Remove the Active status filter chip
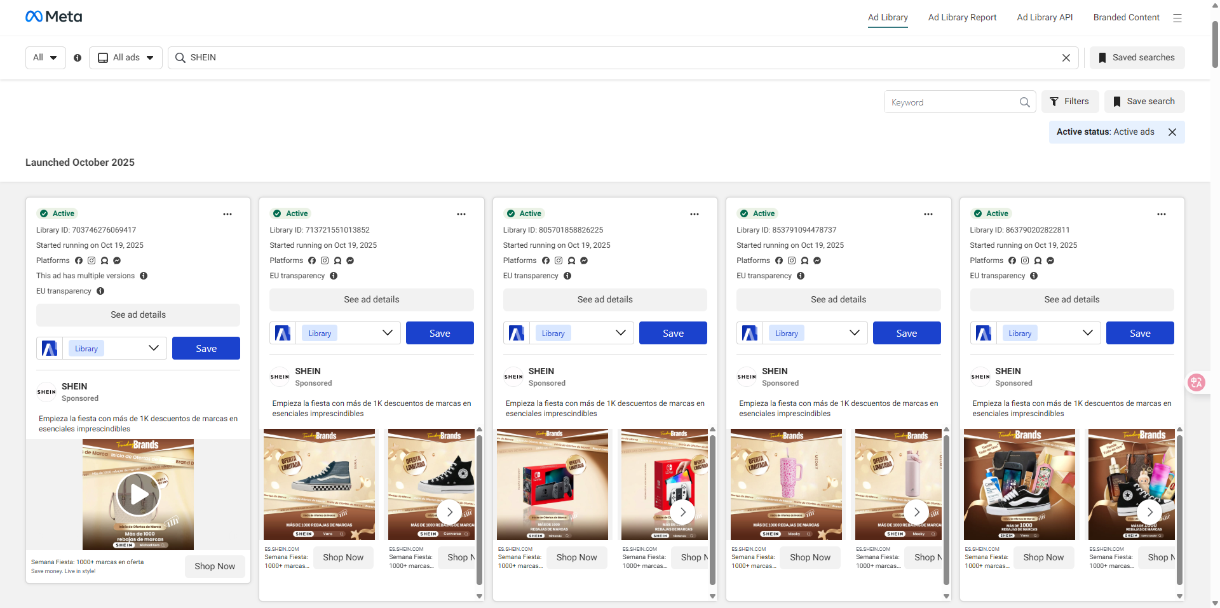Screen dimensions: 1220x608 point(1172,132)
